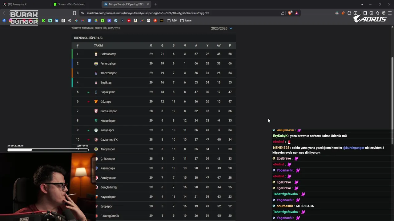Open the tab search dropdown arrow
The image size is (394, 221).
coord(362,4)
